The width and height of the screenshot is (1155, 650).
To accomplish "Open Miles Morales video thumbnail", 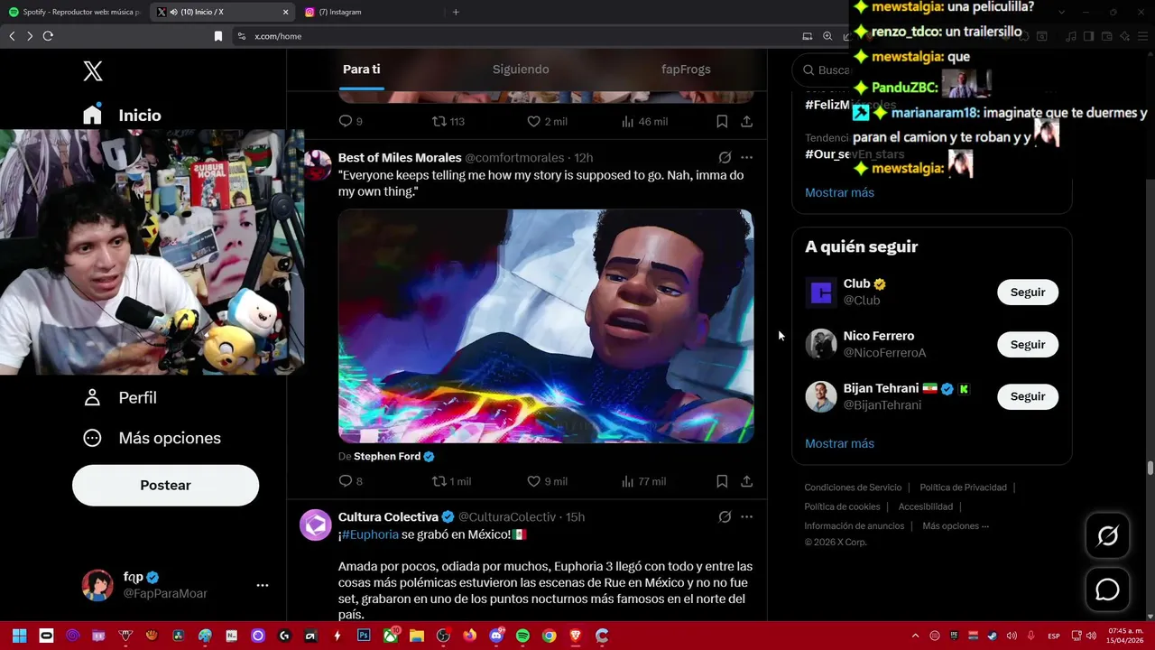I will (x=546, y=326).
